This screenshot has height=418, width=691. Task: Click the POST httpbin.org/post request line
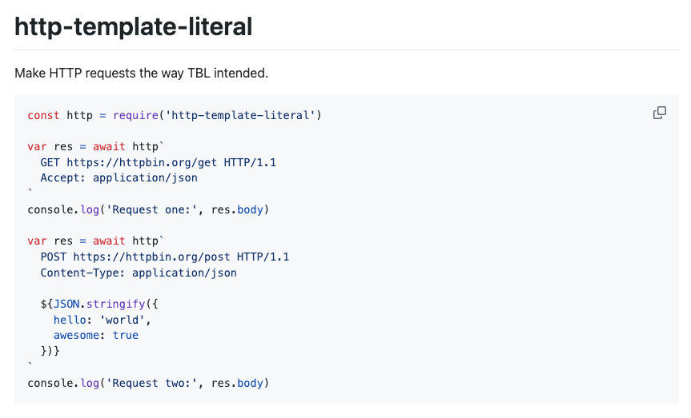pyautogui.click(x=165, y=257)
